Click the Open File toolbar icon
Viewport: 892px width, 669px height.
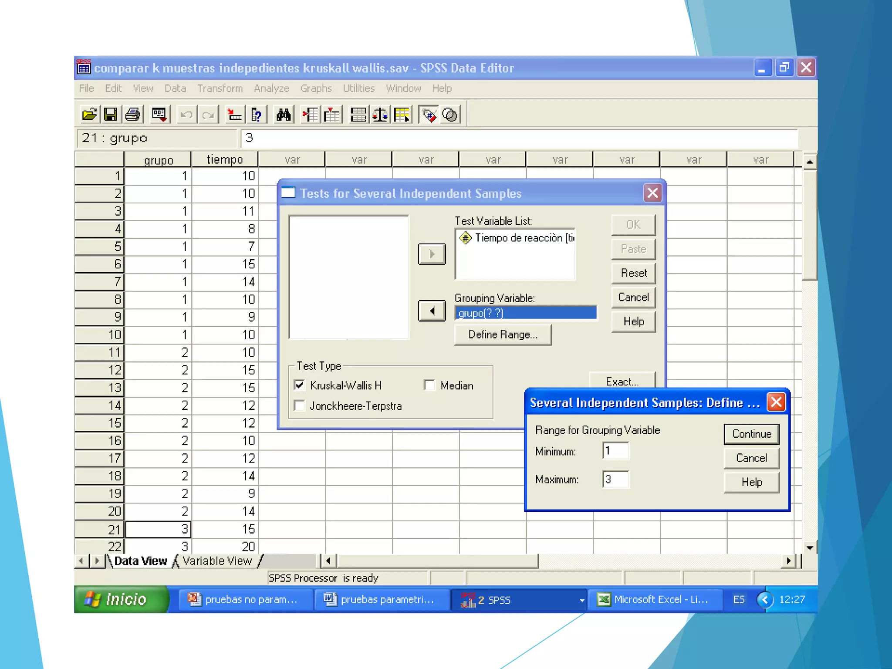pos(89,115)
